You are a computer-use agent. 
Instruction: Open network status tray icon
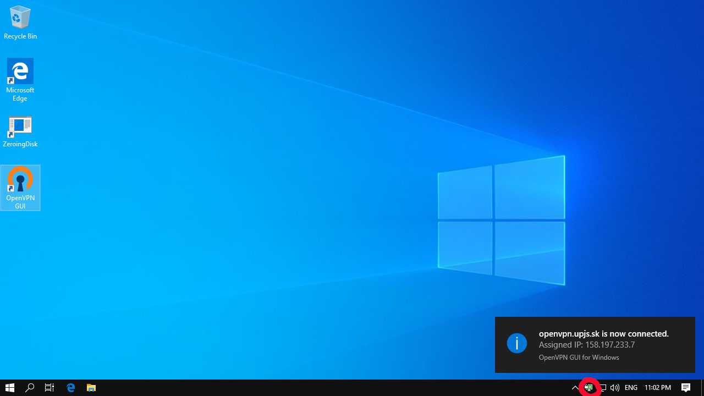coord(602,388)
